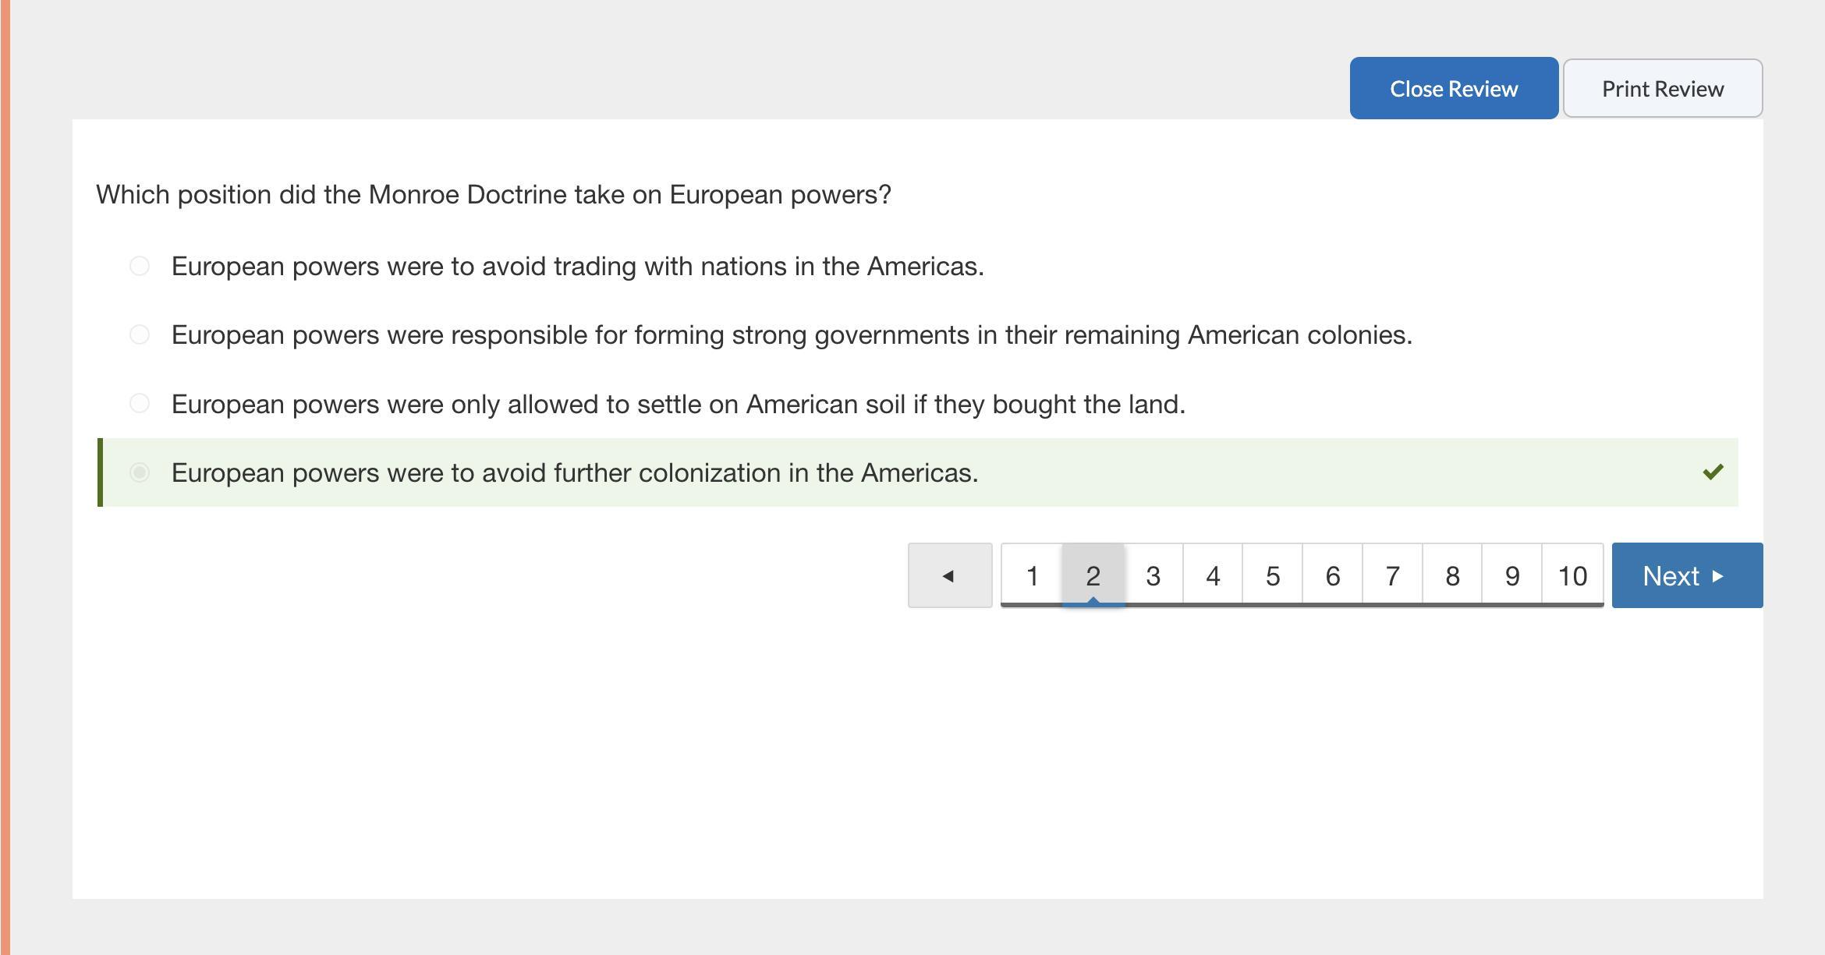Select radio for forming strong governments option

click(x=140, y=335)
